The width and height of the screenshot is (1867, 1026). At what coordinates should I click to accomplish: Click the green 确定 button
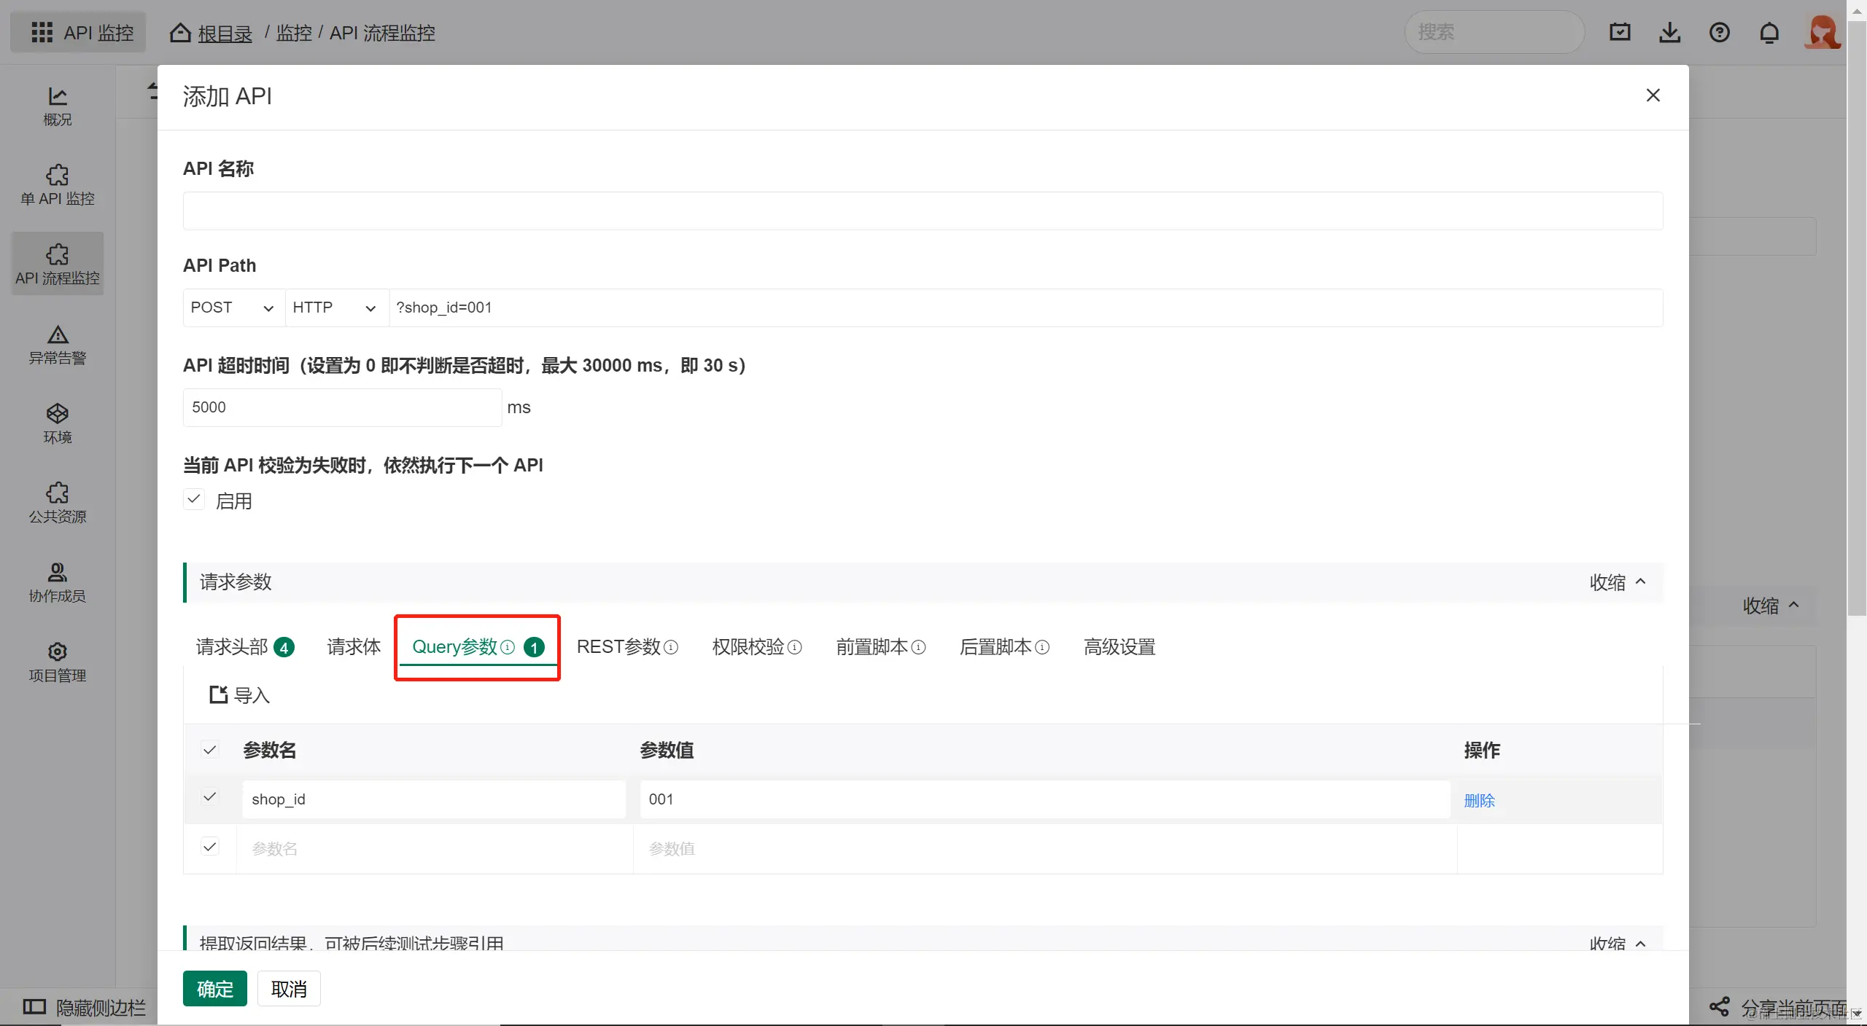pyautogui.click(x=214, y=989)
